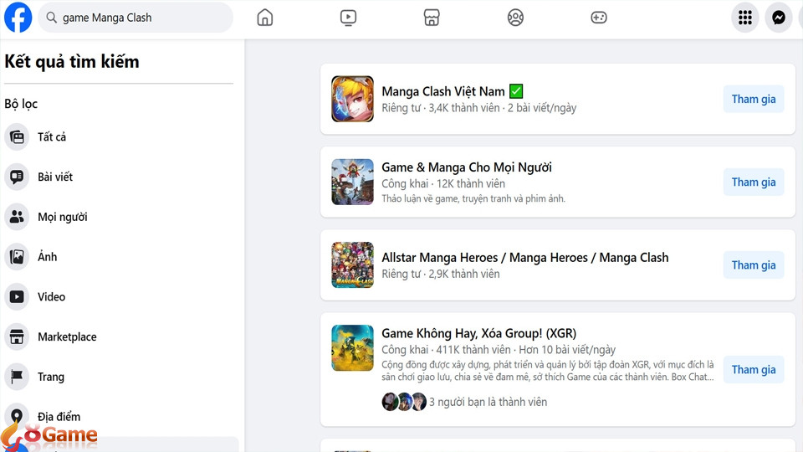Open Game & Manga Cho Mọi Người thumbnail
The width and height of the screenshot is (803, 452).
click(x=352, y=182)
